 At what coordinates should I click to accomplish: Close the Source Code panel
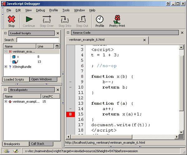coord(182,33)
